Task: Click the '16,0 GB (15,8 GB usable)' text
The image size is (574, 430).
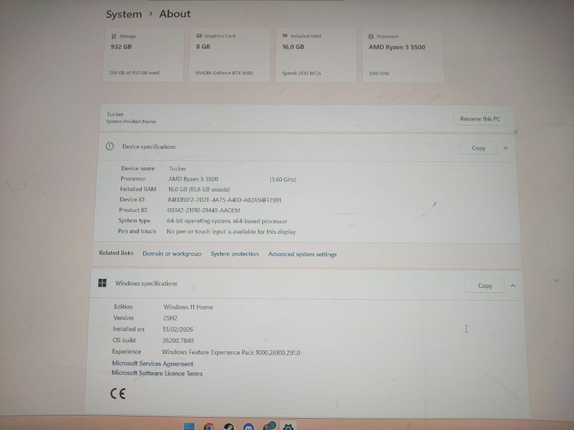Action: 199,189
